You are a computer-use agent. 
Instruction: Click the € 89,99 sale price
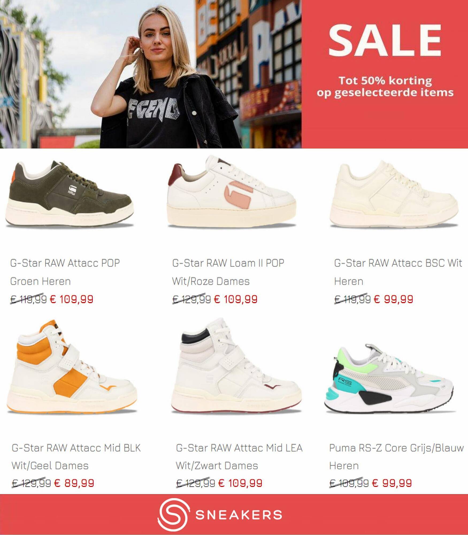click(74, 483)
